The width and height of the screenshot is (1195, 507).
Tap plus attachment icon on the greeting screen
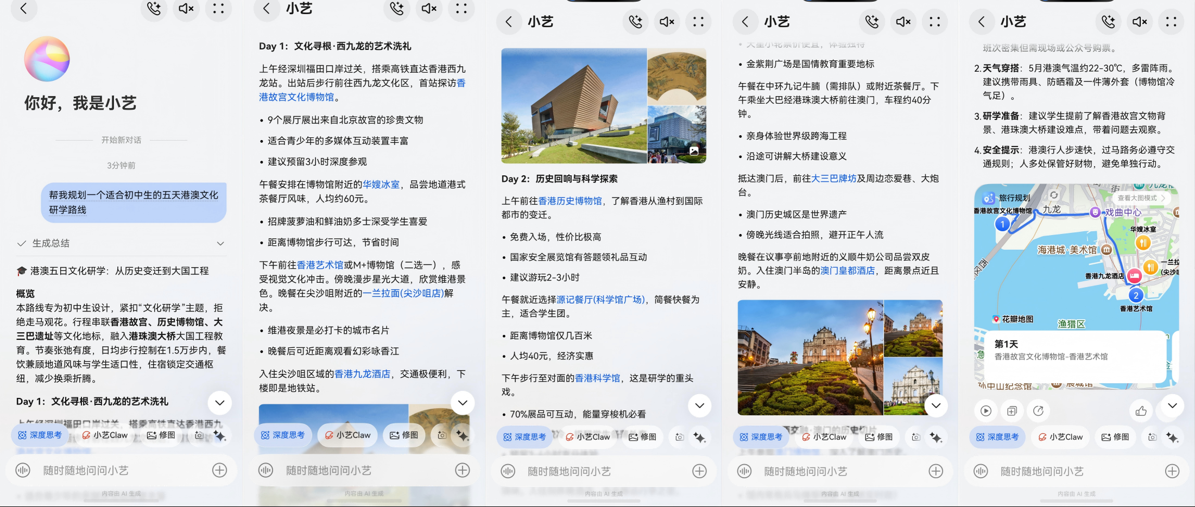219,470
